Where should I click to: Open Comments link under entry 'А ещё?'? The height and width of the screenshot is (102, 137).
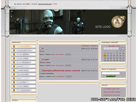(x=60, y=66)
